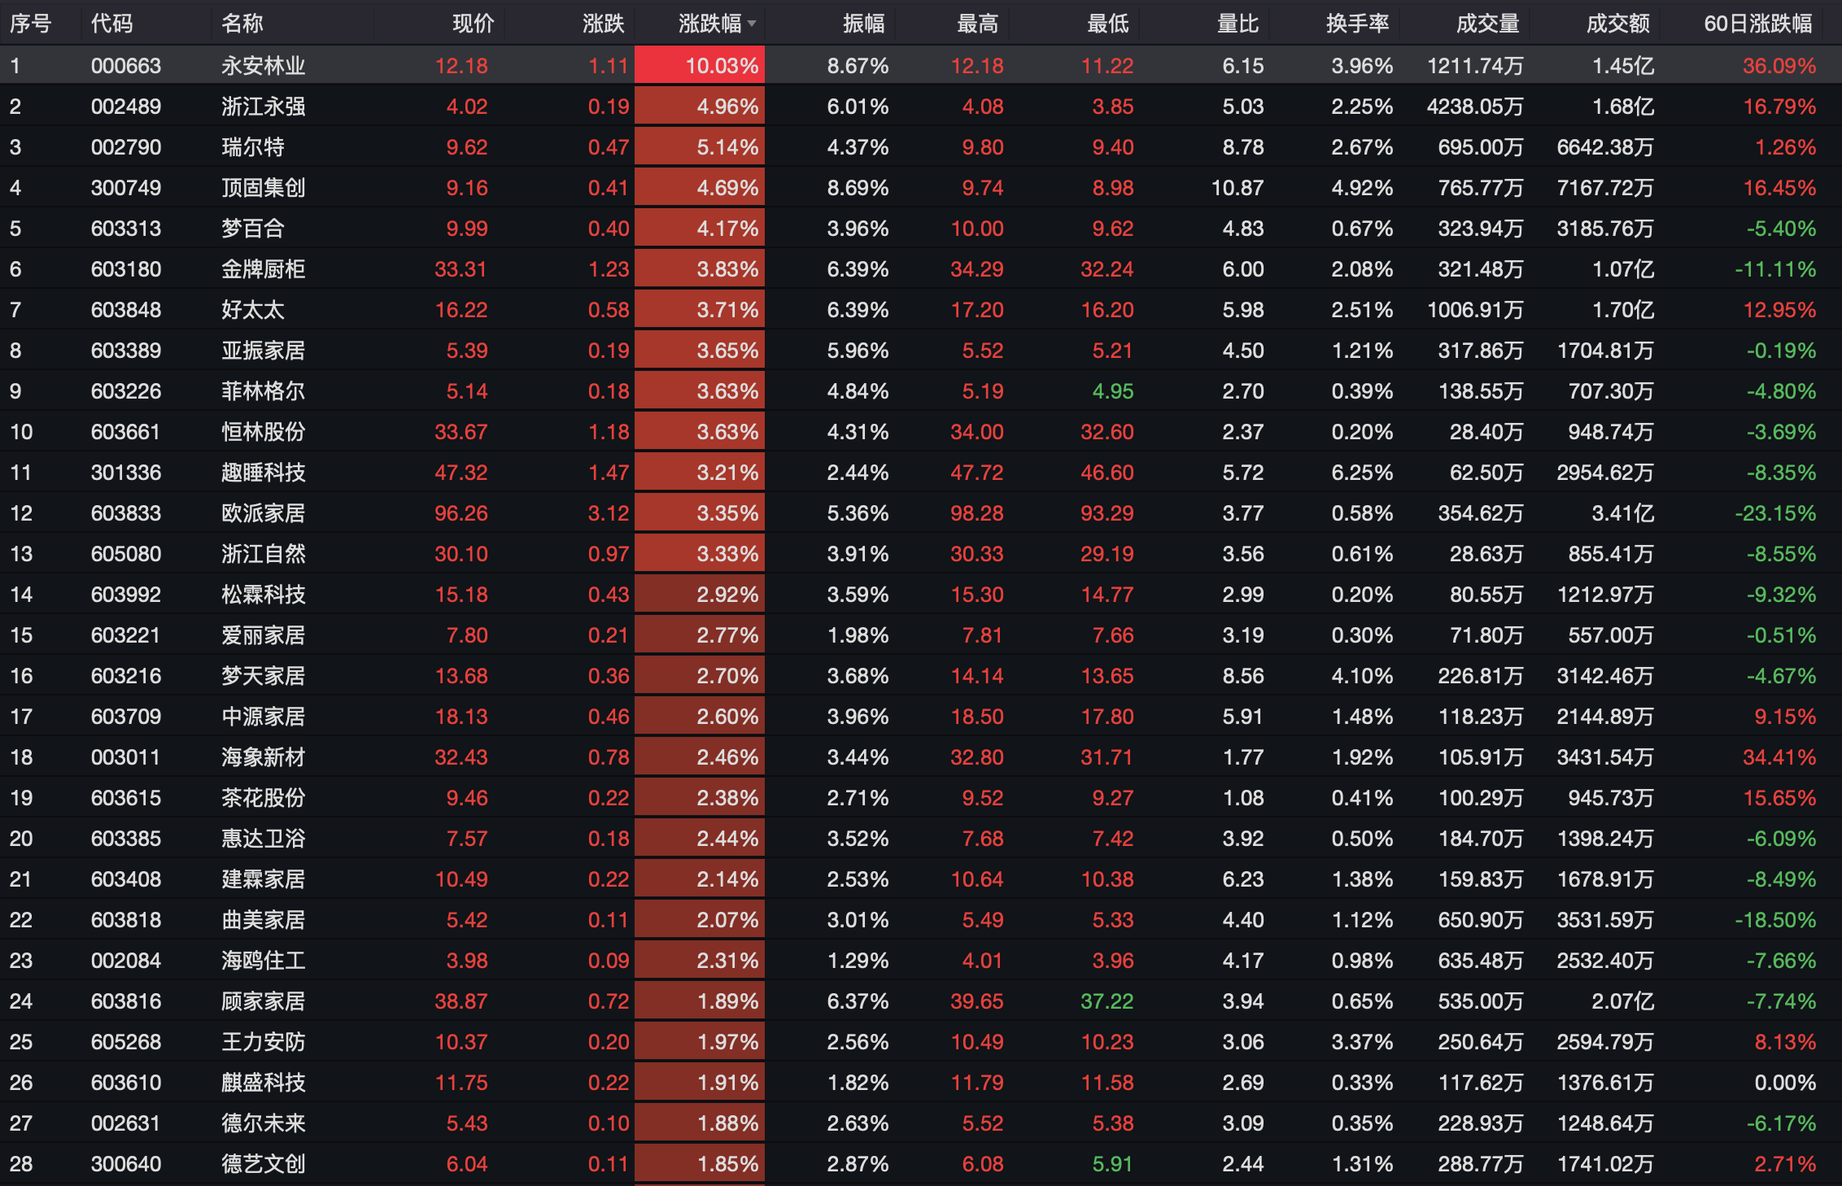
Task: Select 欧派家居 stock name
Action: pyautogui.click(x=263, y=513)
